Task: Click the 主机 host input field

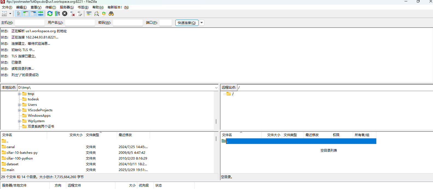Action: coord(30,23)
